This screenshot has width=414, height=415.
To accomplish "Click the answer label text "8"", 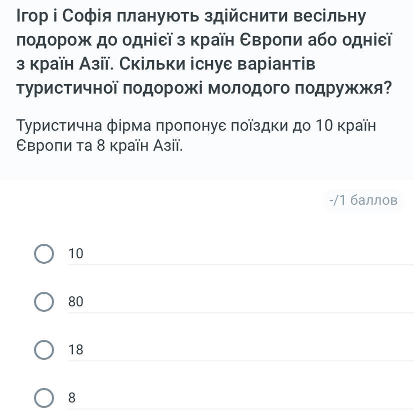I will pyautogui.click(x=71, y=398).
